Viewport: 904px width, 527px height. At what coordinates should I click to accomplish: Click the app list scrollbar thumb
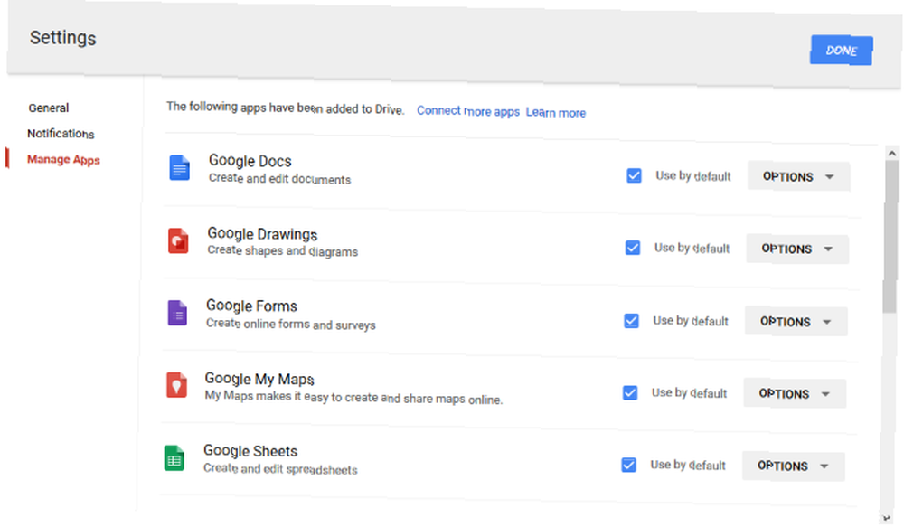click(890, 238)
